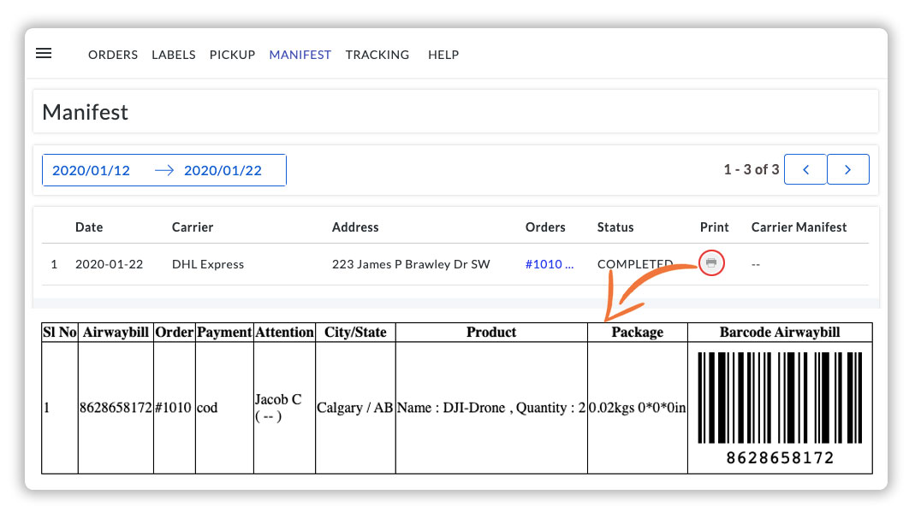Open the LABELS section
The width and height of the screenshot is (915, 518).
(174, 55)
